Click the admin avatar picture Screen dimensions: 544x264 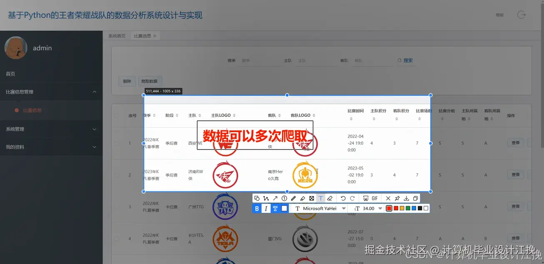16,48
